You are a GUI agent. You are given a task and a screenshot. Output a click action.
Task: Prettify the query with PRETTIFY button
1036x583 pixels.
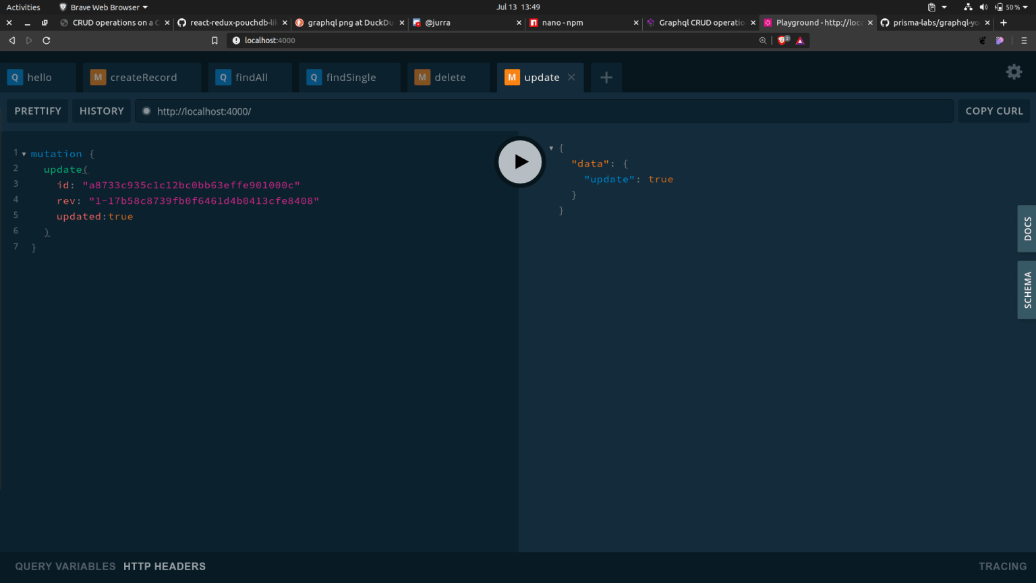coord(38,111)
